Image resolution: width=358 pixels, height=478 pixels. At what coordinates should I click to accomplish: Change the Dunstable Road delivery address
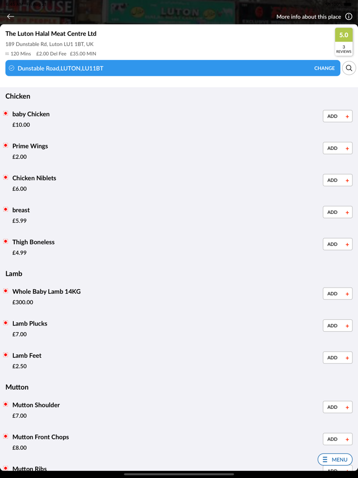324,68
